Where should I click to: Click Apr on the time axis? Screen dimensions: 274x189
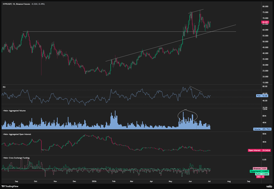tap(151, 181)
